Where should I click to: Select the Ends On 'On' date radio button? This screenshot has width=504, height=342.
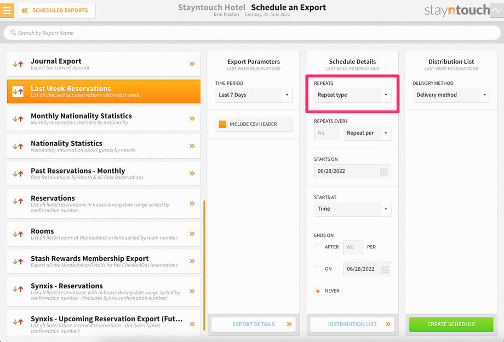point(318,269)
